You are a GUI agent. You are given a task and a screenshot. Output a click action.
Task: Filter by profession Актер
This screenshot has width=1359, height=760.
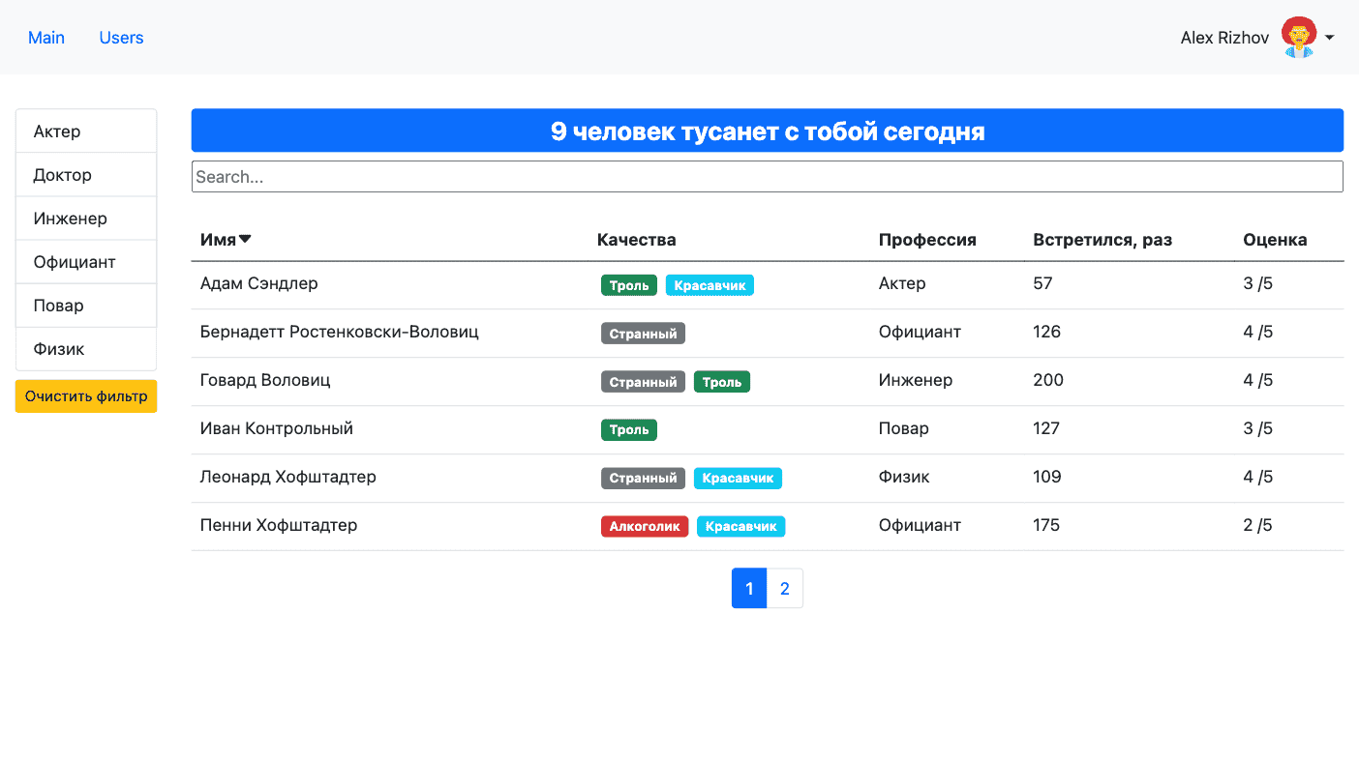[86, 132]
